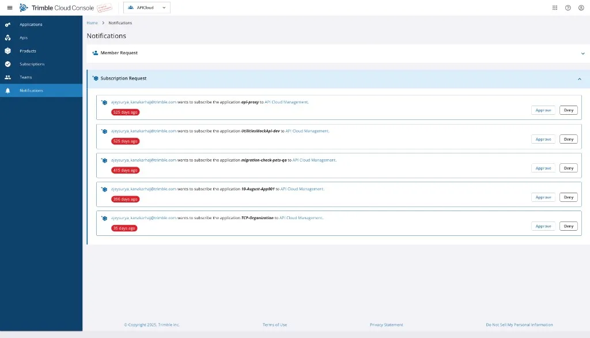This screenshot has height=338, width=590.
Task: Click the Applications key icon in sidebar
Action: (x=7, y=24)
